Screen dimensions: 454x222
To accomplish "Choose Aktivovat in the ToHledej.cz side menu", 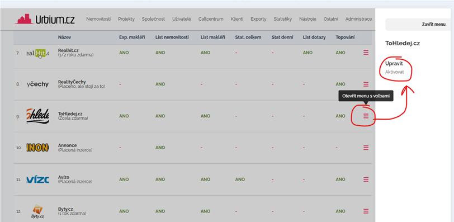I will [394, 72].
